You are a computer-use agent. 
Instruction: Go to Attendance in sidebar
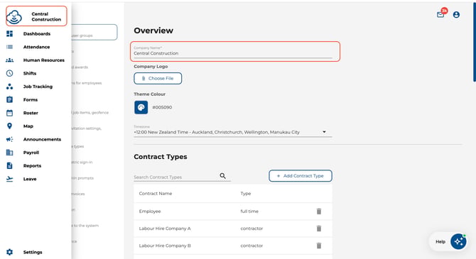point(36,47)
